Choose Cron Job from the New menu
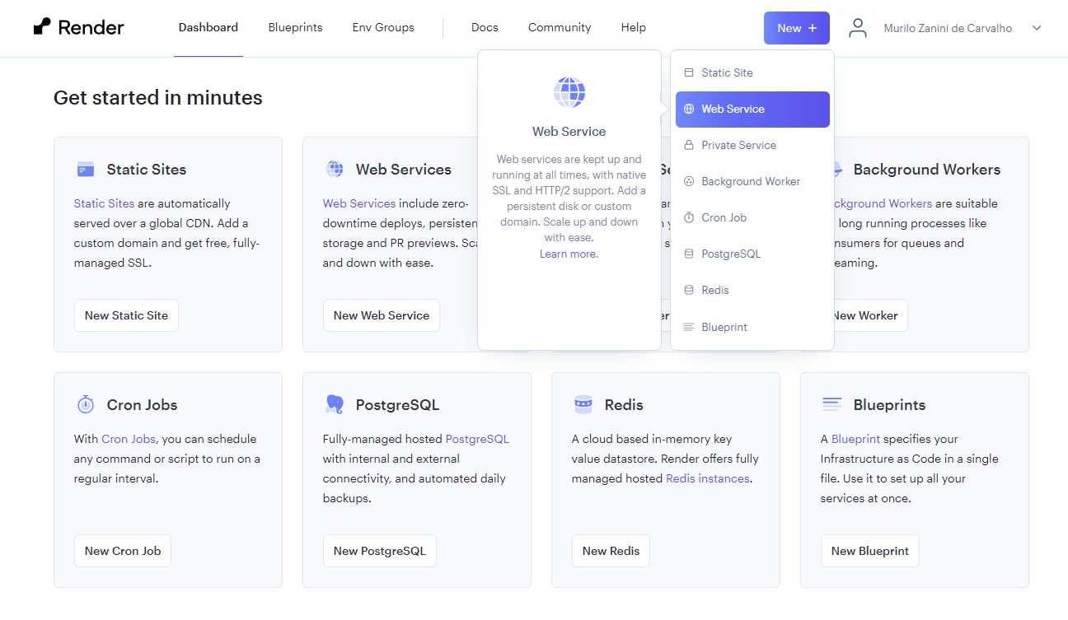1068x620 pixels. pyautogui.click(x=752, y=217)
